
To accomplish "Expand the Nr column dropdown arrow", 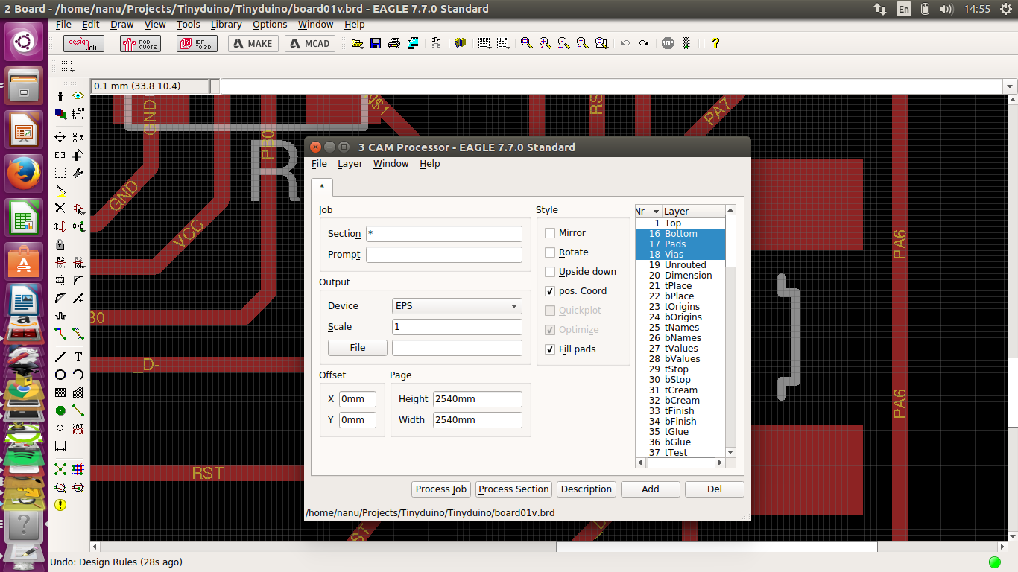I will (x=656, y=212).
